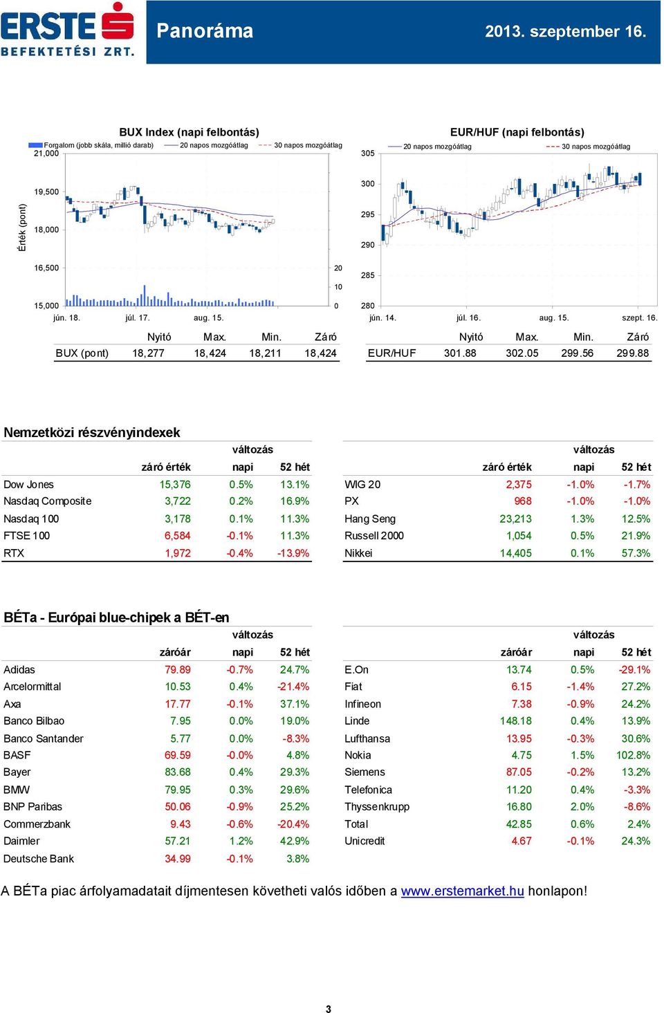Click the Panoráma header title

click(x=205, y=31)
